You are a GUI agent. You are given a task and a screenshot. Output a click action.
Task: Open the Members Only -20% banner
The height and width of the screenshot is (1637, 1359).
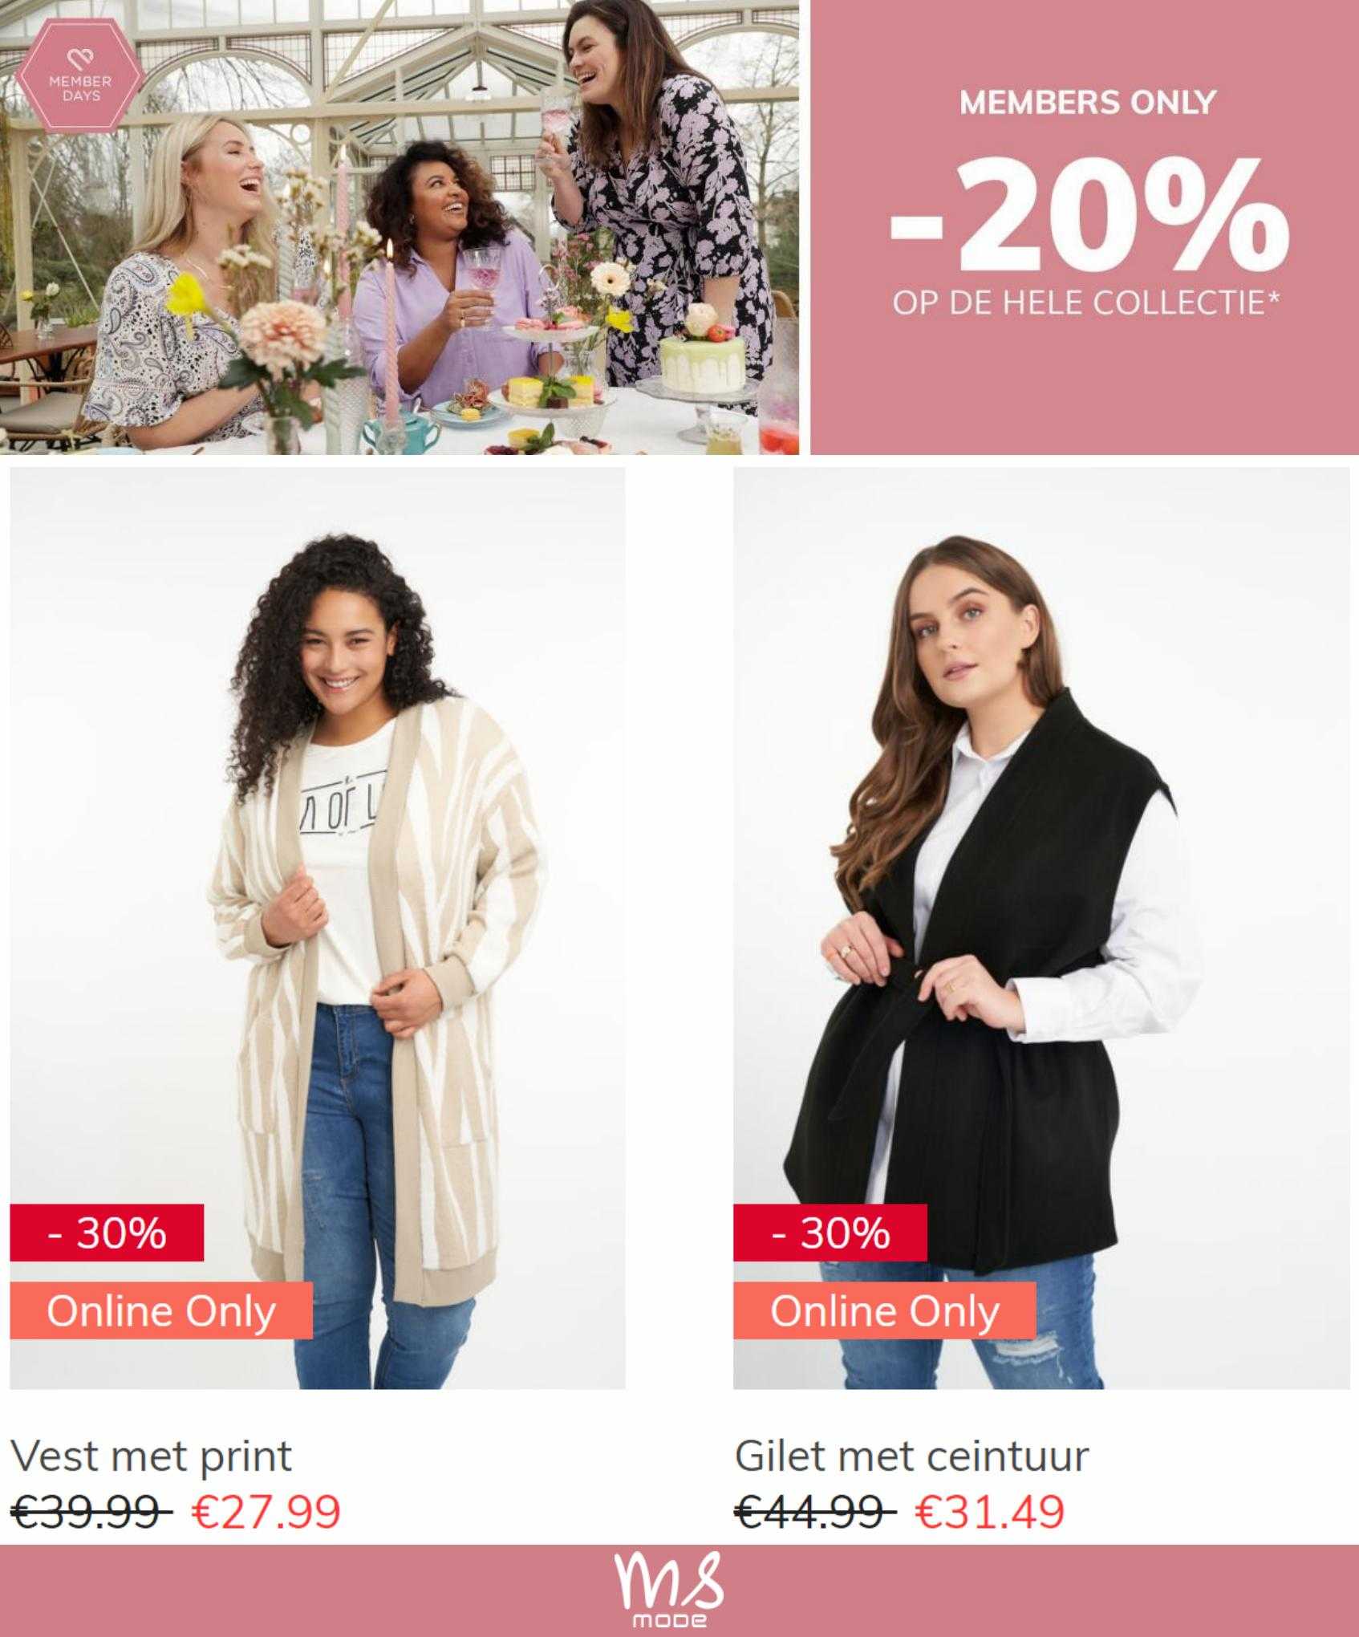tap(1085, 227)
